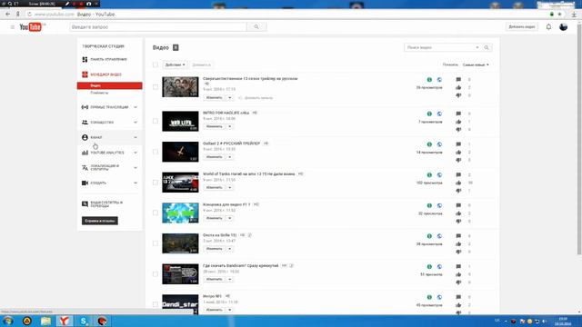Click Изменить button for Сверхъестественное 13 сезон video

click(x=215, y=97)
